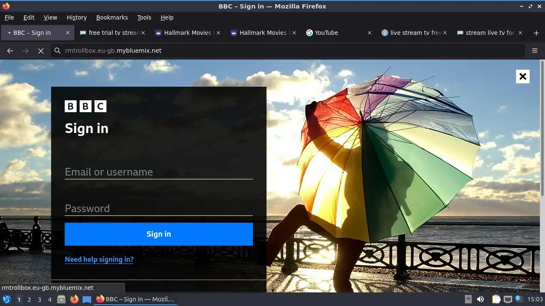Dismiss the sign-in overlay with the X

point(523,76)
